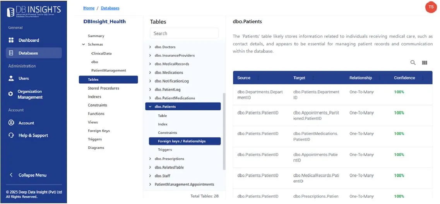
Task: Select Stored Procedures in database menu
Action: pos(103,88)
